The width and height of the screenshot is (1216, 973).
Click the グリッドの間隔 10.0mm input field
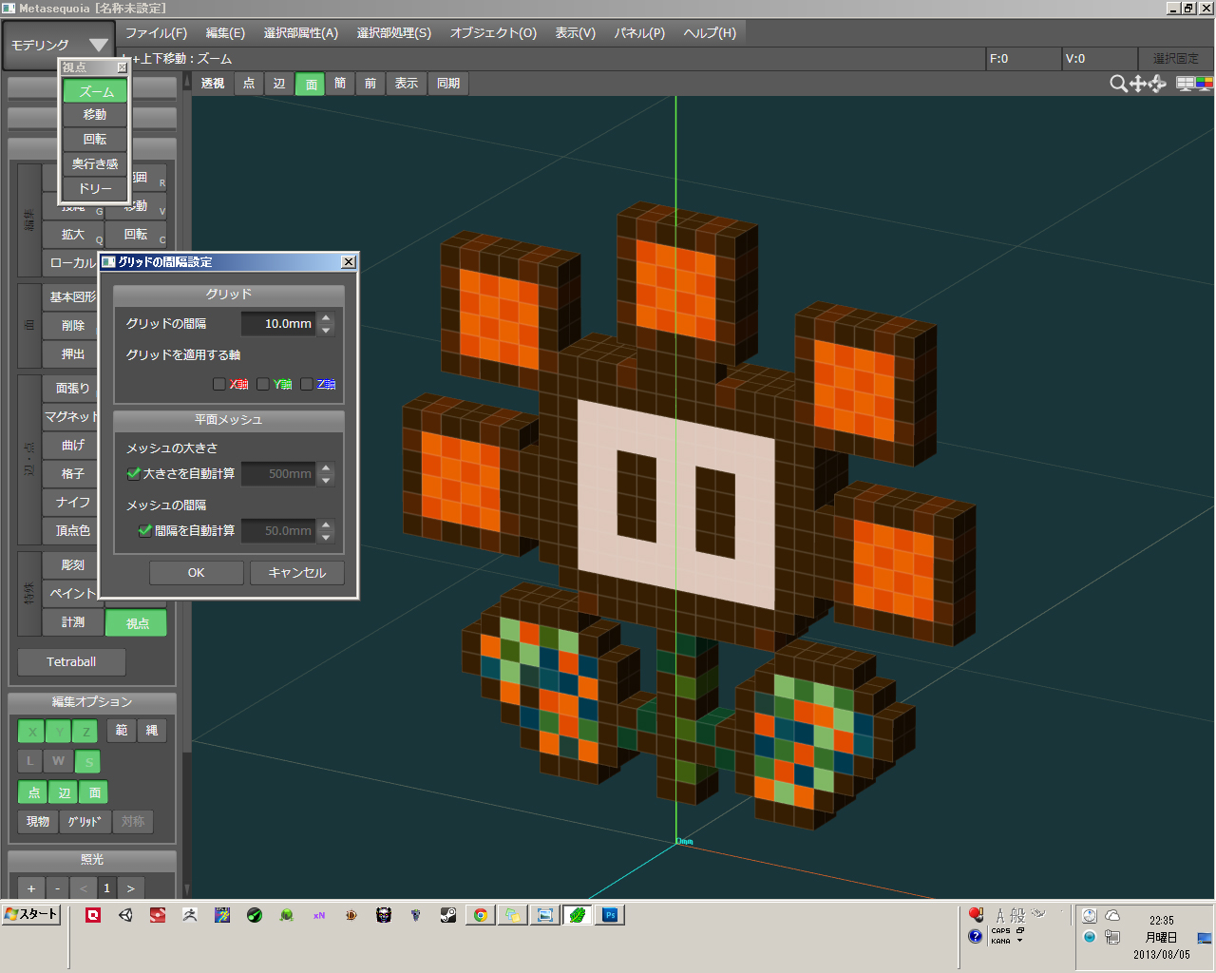point(278,324)
